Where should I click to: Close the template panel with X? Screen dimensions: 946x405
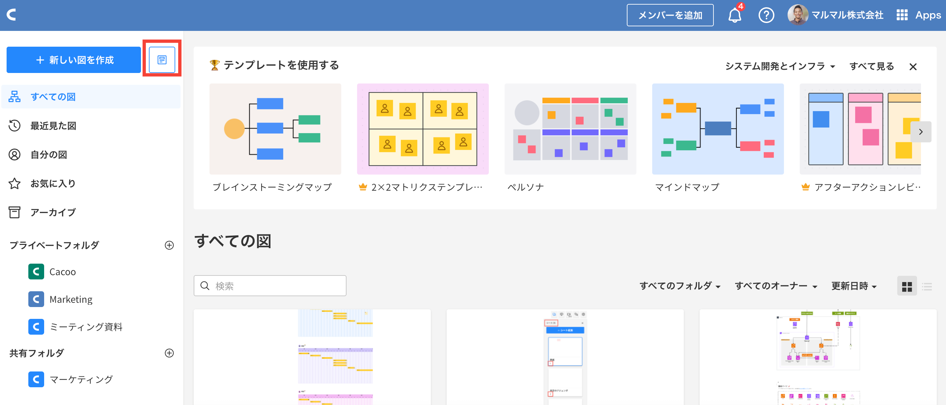click(913, 66)
